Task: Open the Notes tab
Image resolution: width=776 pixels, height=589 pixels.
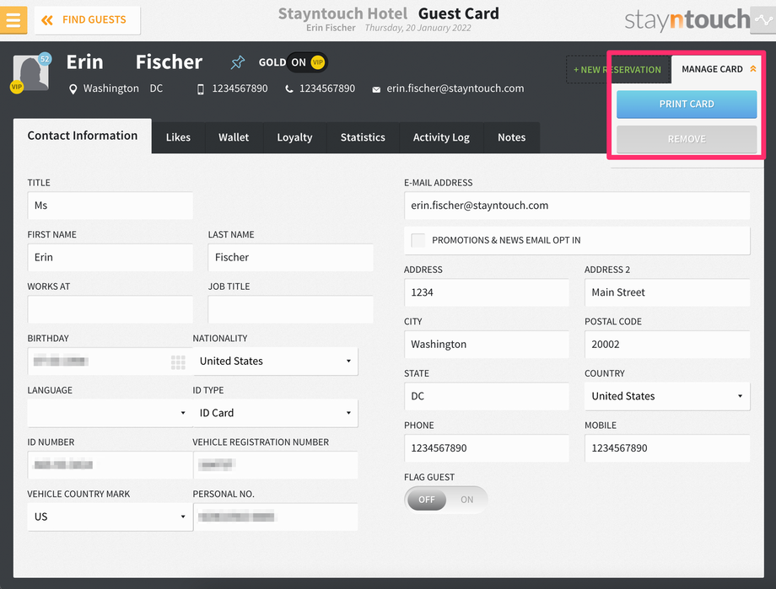Action: click(512, 137)
